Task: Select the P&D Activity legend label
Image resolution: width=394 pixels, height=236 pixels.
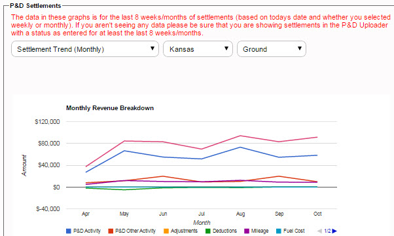Action: (87, 231)
